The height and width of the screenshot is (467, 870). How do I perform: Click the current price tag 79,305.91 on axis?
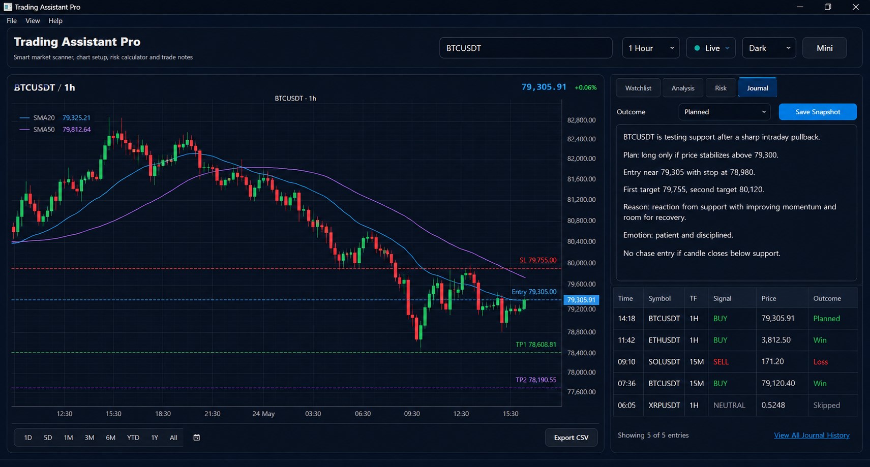pyautogui.click(x=581, y=300)
